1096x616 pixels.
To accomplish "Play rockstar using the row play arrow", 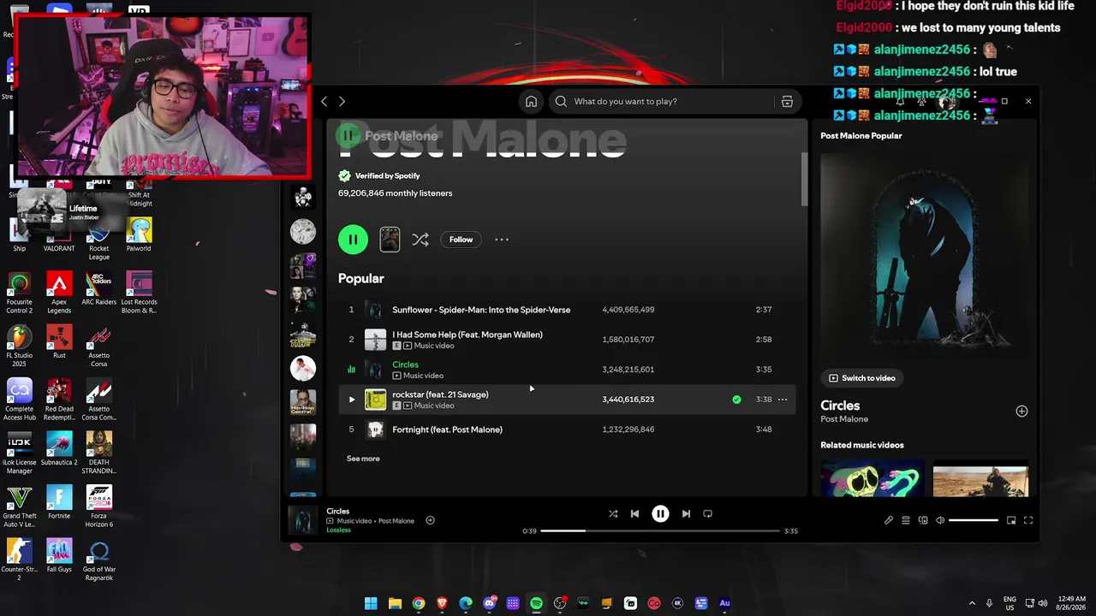I will coord(351,400).
